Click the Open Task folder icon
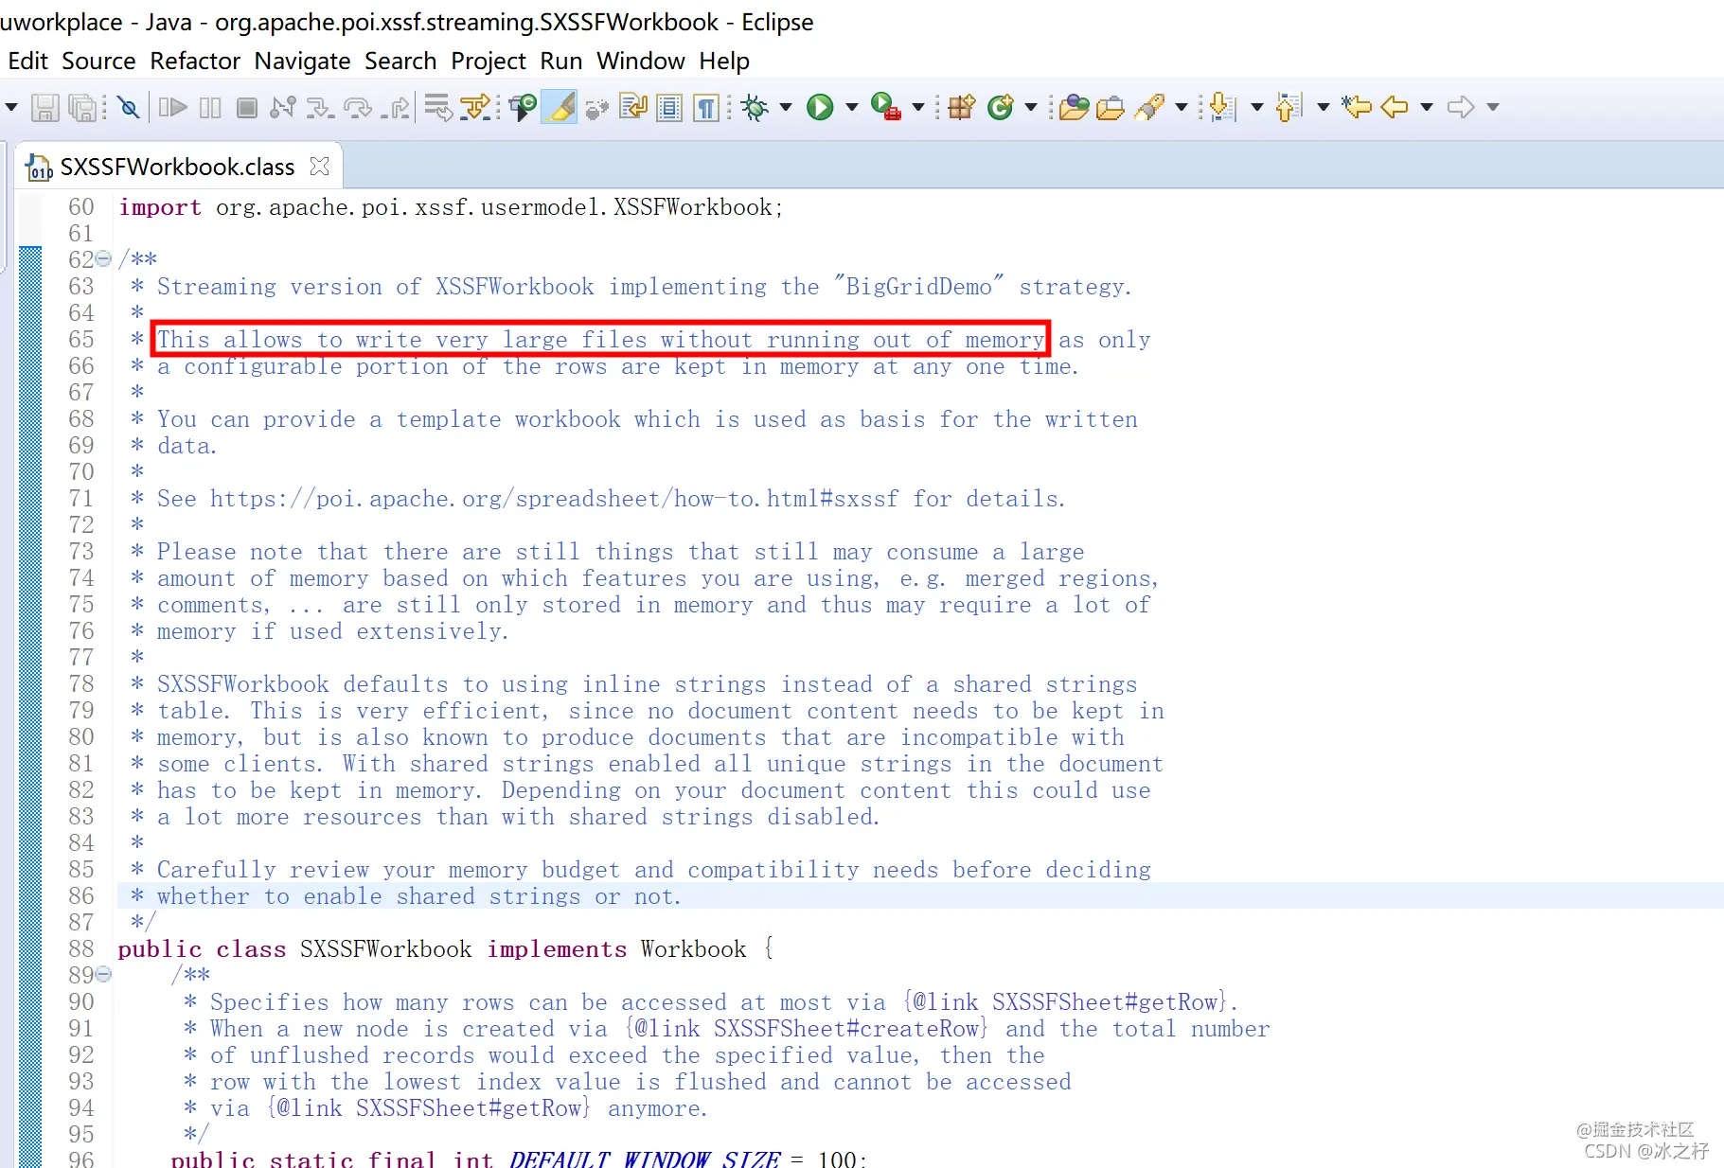 point(1111,107)
